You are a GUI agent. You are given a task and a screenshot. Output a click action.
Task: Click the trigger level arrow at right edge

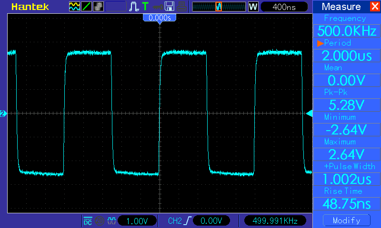pos(309,114)
